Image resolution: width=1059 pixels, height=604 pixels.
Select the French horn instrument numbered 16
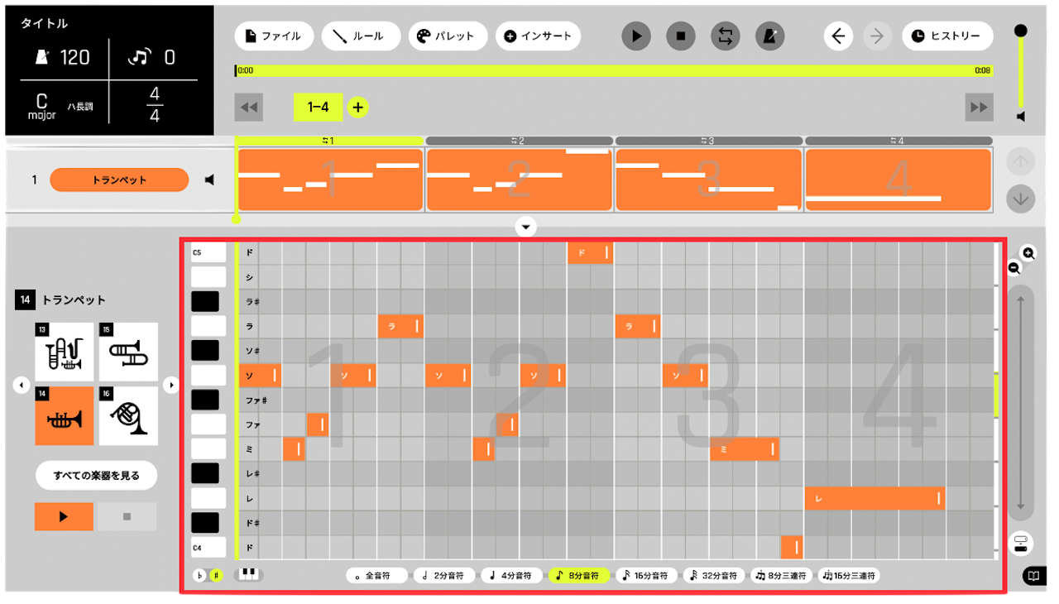pos(128,416)
